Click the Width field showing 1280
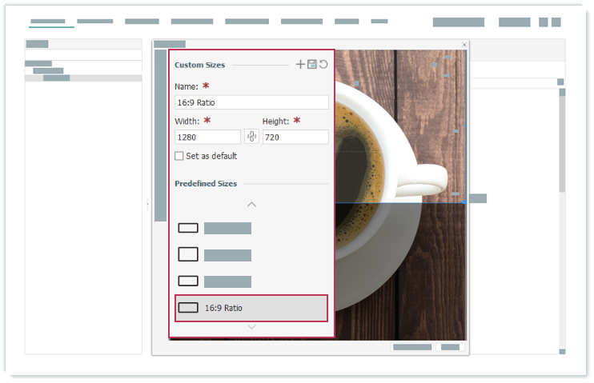This screenshot has height=383, width=594. [207, 137]
